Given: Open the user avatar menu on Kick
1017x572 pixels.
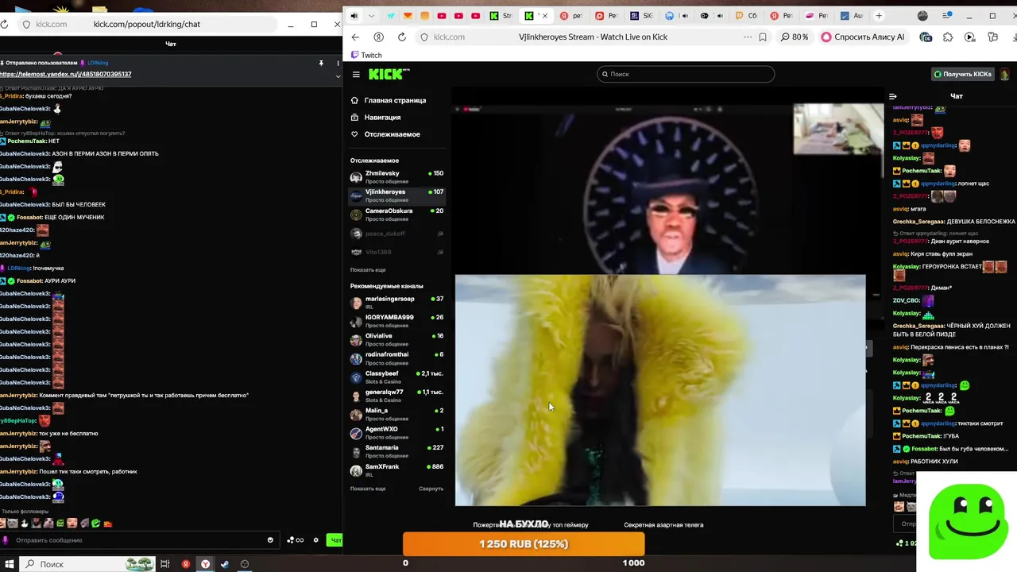Looking at the screenshot, I should (1005, 74).
